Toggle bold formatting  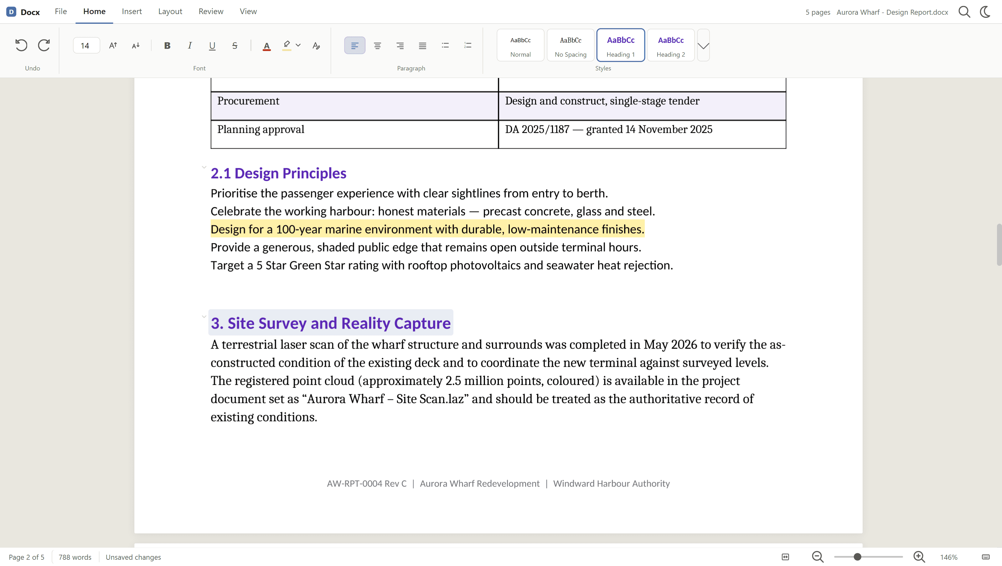(x=167, y=45)
